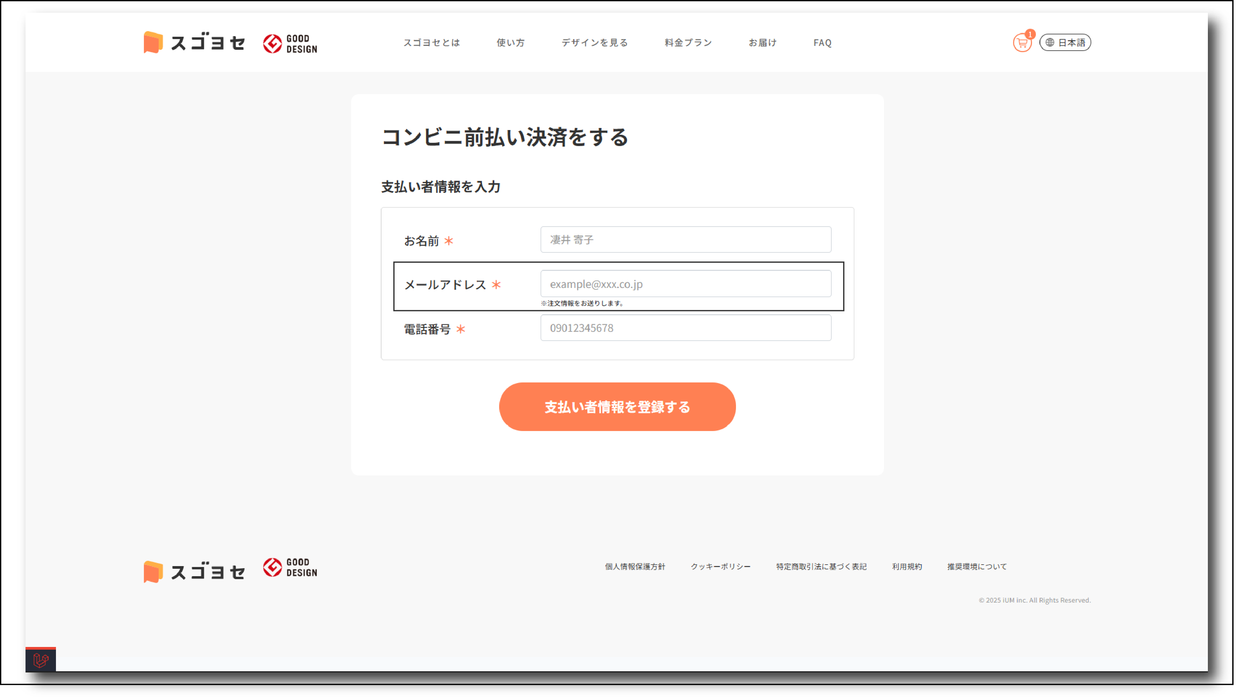Click the メールアドレス input field

pyautogui.click(x=685, y=284)
